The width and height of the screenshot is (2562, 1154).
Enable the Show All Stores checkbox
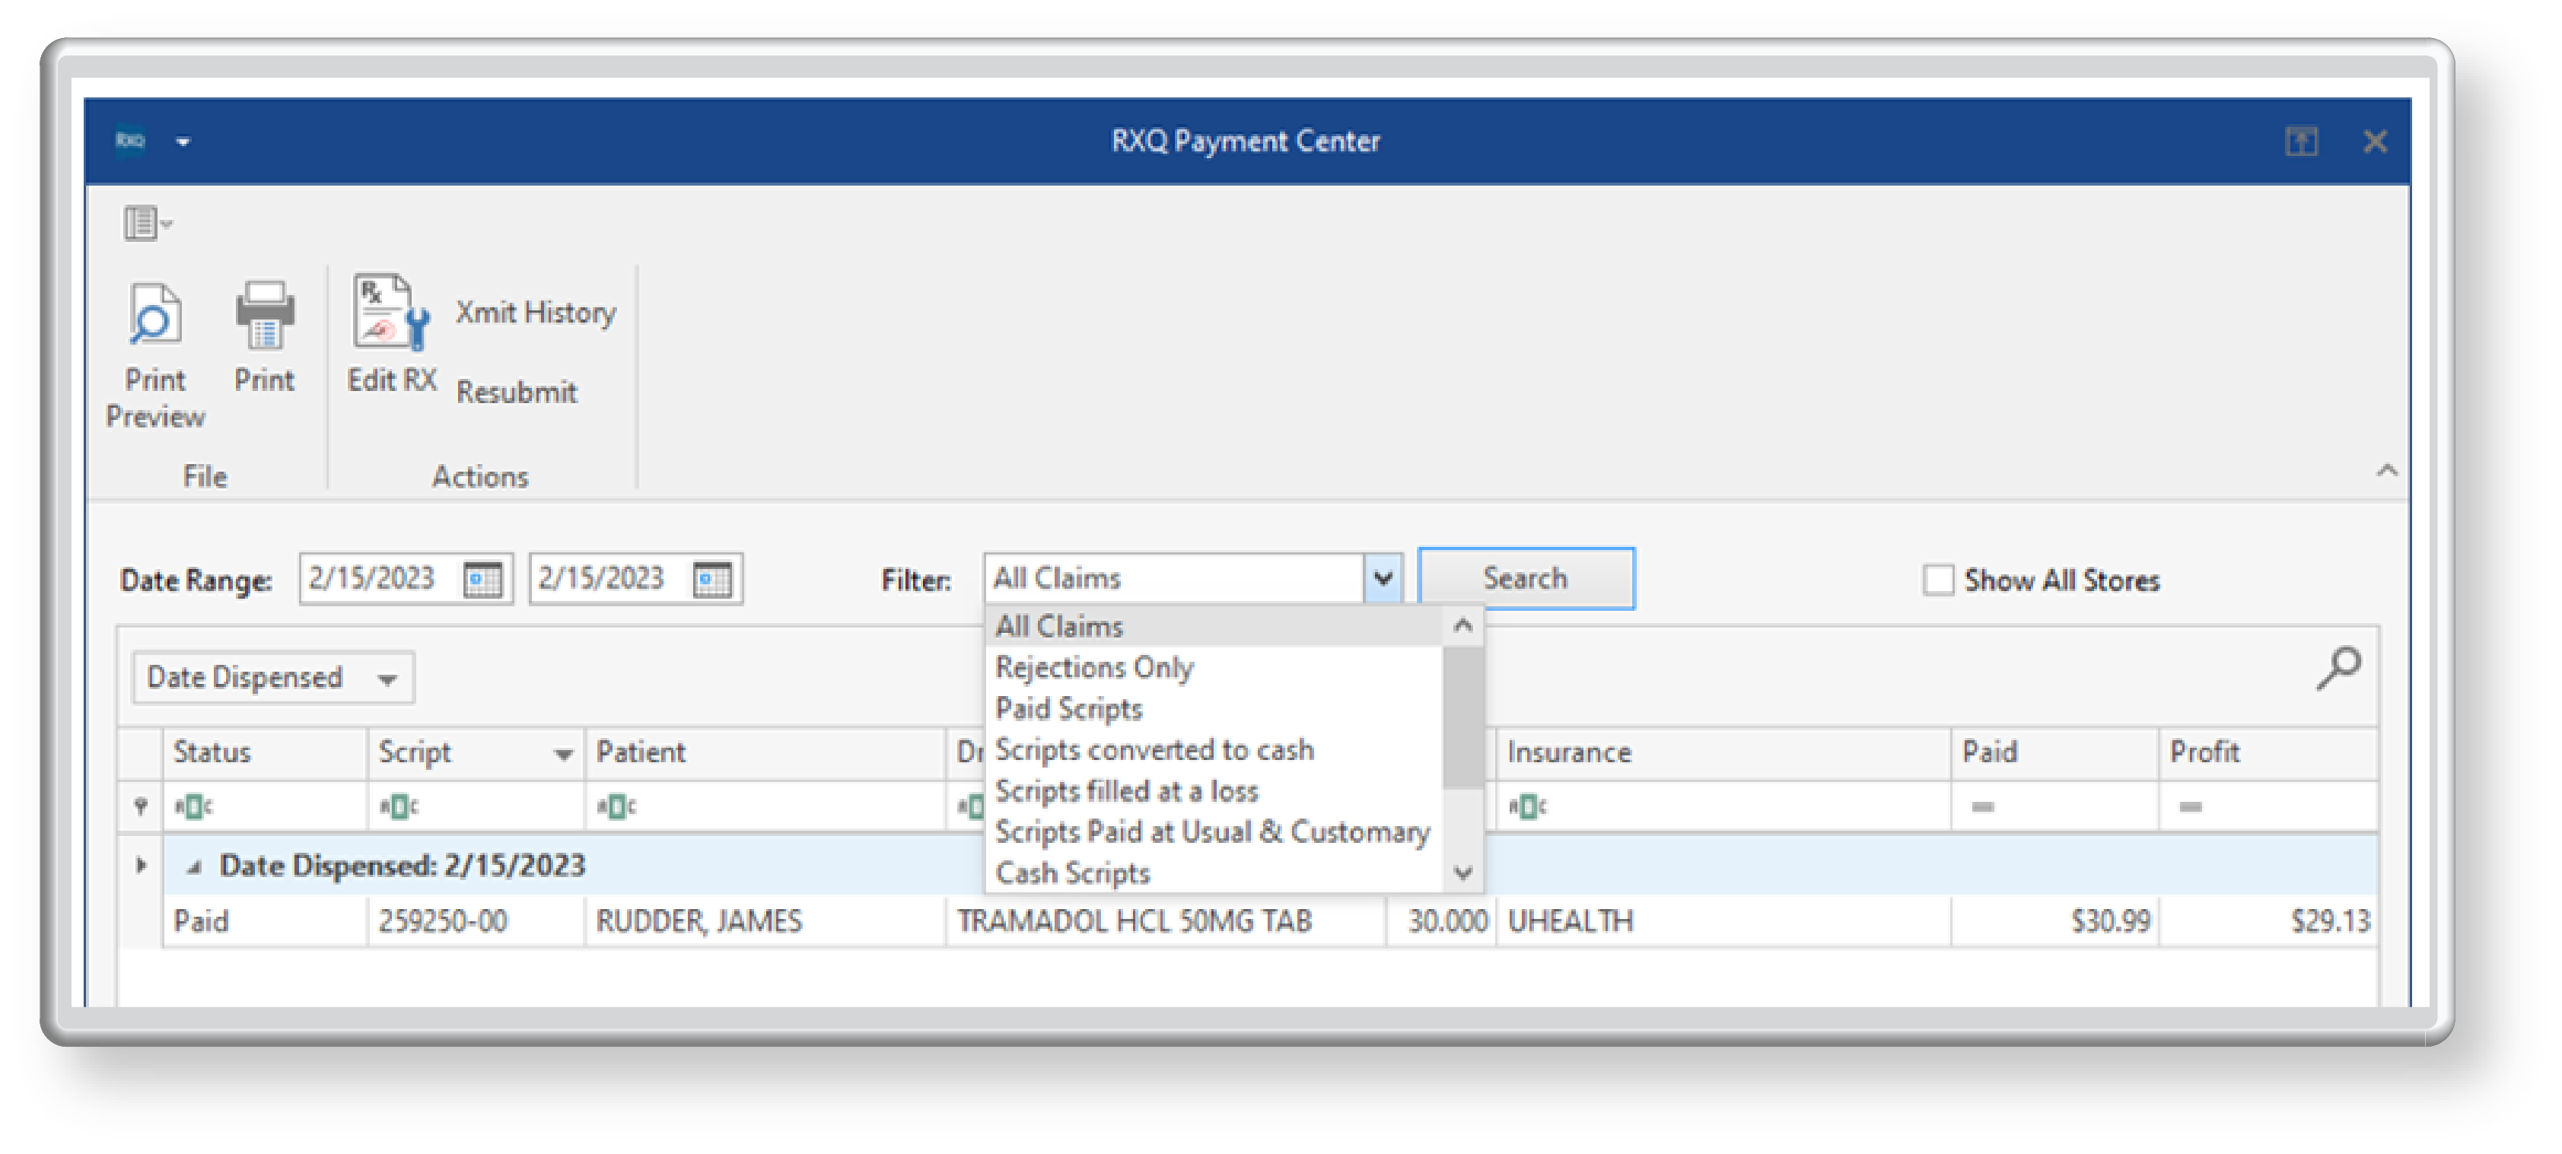click(1937, 580)
